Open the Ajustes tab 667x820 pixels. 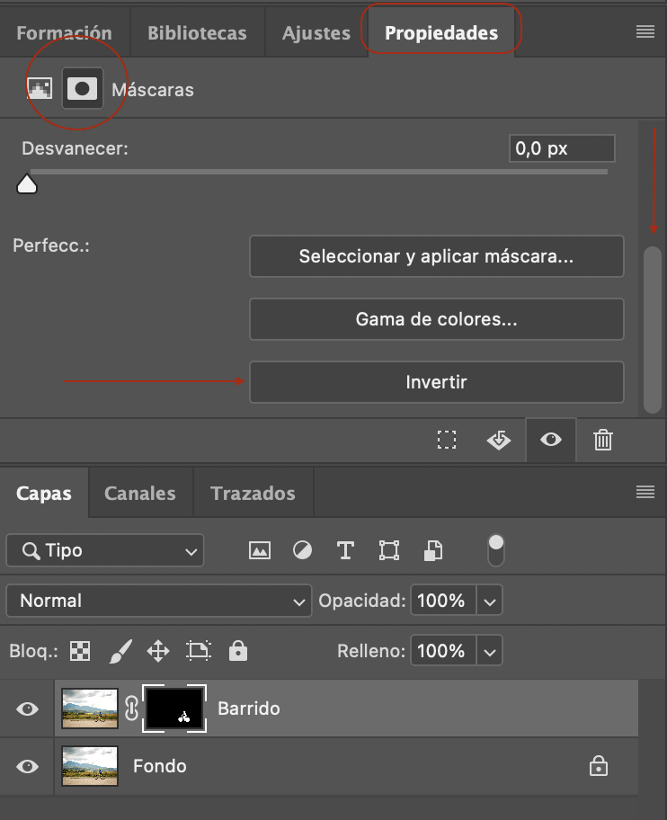coord(316,33)
